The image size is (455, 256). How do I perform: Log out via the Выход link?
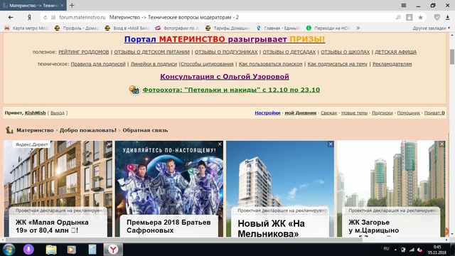point(58,113)
